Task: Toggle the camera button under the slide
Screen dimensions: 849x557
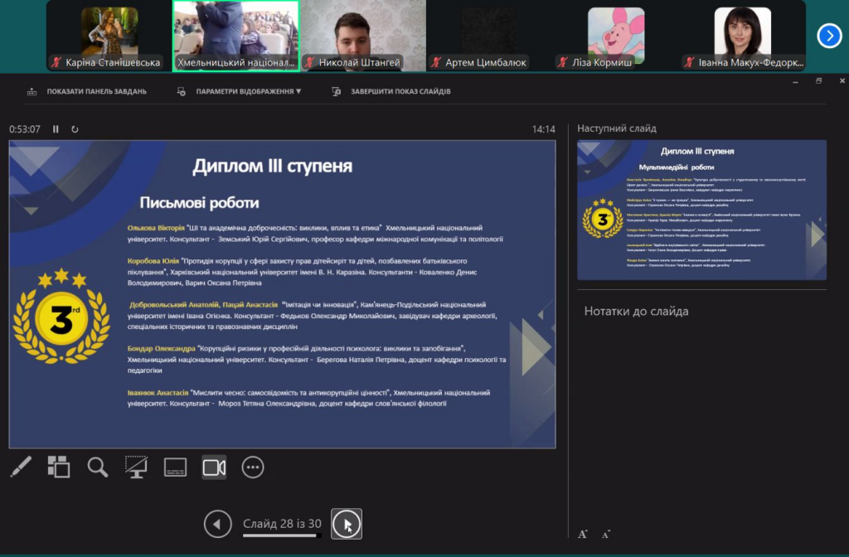Action: [x=214, y=467]
